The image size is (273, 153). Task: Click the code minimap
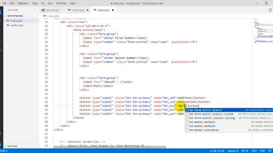coord(263,30)
